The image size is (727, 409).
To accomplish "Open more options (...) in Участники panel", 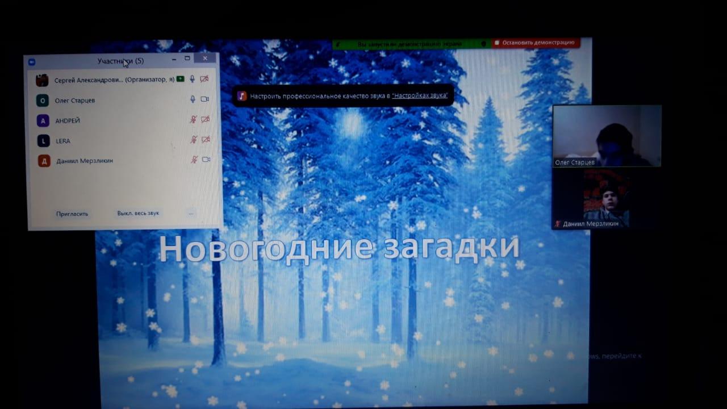I will click(x=191, y=214).
